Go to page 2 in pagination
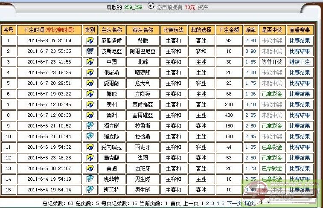The image size is (323, 208). click(207, 203)
